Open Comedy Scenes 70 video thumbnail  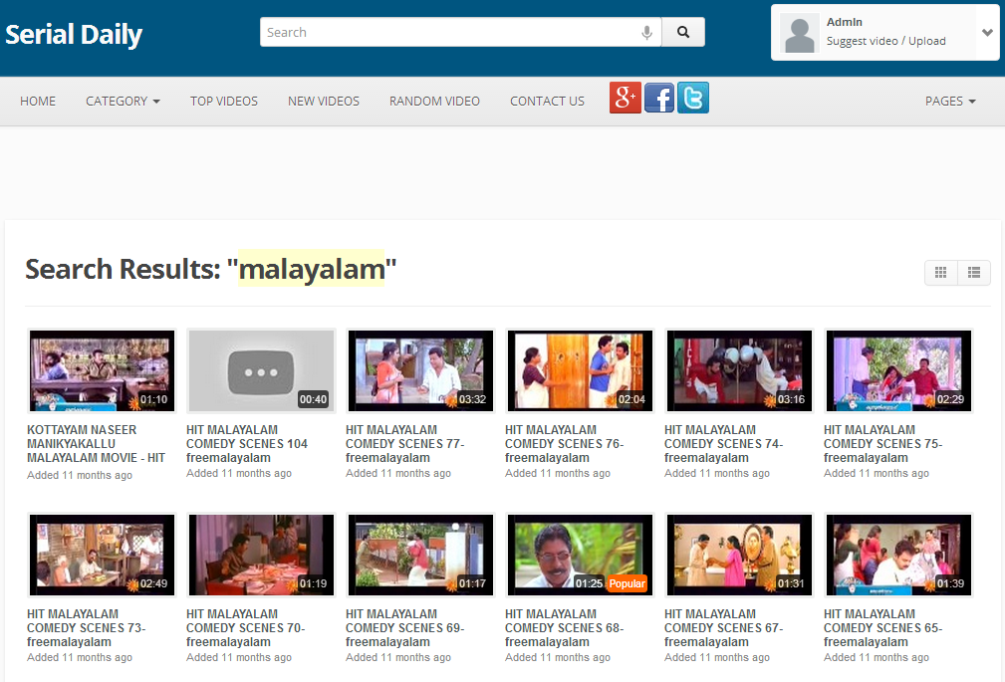(261, 555)
